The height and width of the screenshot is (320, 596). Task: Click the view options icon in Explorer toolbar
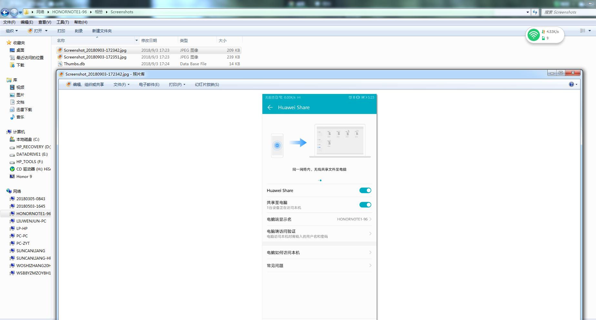click(x=582, y=31)
